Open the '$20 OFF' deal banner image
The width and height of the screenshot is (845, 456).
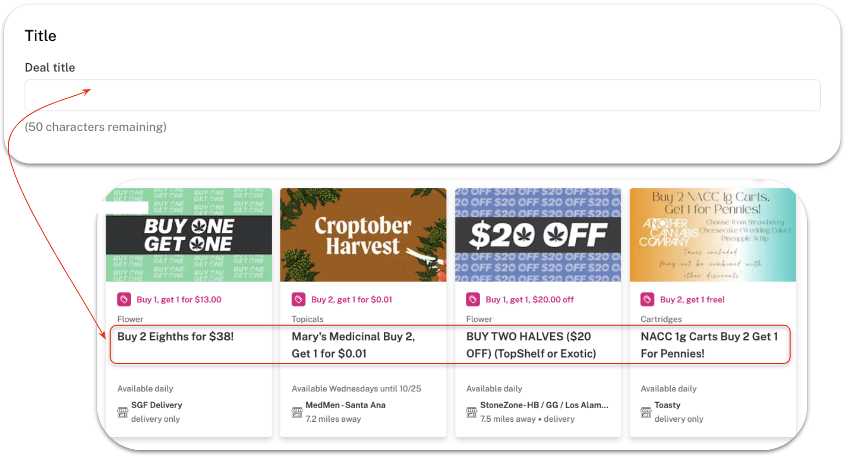(x=538, y=235)
